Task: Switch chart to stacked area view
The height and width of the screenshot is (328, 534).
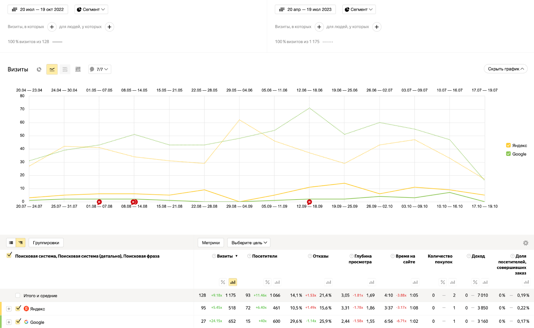Action: coord(65,69)
